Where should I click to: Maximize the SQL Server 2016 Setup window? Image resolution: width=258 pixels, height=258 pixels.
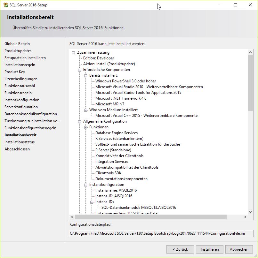tap(236, 5)
